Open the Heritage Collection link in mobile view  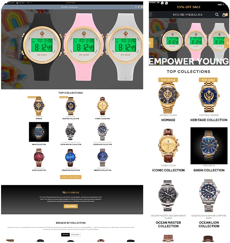pyautogui.click(x=209, y=120)
